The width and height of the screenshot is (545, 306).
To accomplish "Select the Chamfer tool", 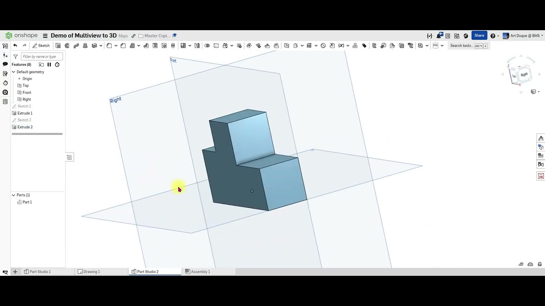I will (x=123, y=45).
